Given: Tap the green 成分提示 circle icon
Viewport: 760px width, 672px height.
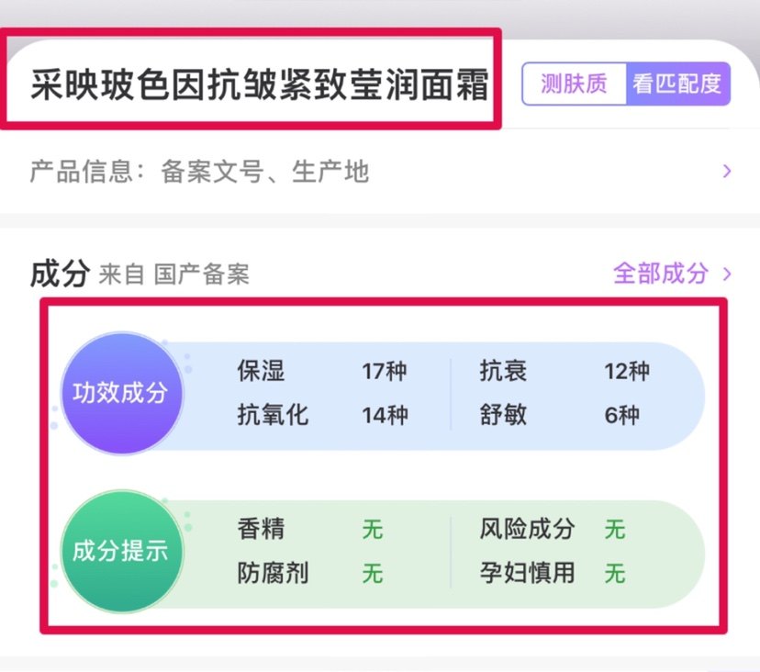Looking at the screenshot, I should (120, 552).
